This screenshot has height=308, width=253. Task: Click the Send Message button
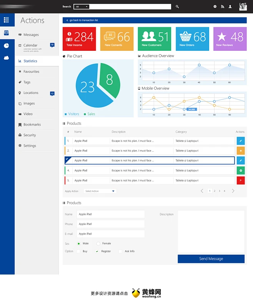[211, 259]
